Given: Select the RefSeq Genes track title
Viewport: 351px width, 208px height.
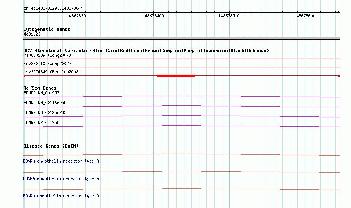Looking at the screenshot, I should (40, 88).
